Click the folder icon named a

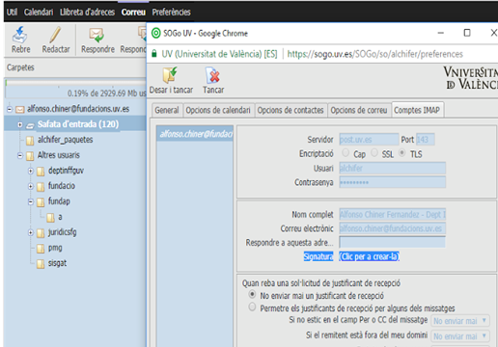(x=50, y=218)
